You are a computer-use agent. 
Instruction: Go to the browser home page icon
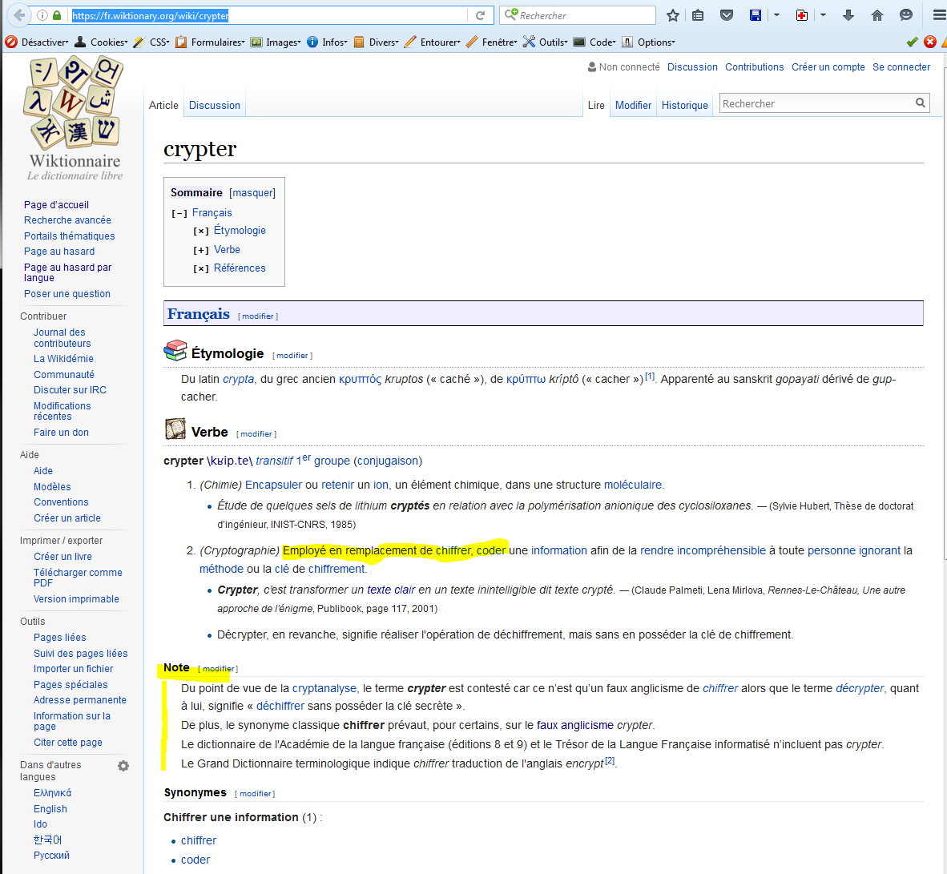point(877,15)
